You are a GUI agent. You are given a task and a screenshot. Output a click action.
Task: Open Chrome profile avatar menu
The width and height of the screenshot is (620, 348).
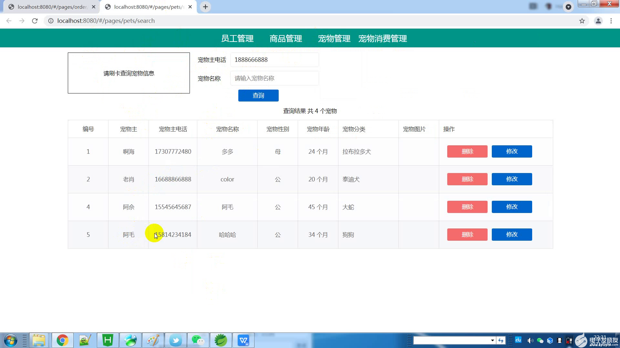click(598, 21)
